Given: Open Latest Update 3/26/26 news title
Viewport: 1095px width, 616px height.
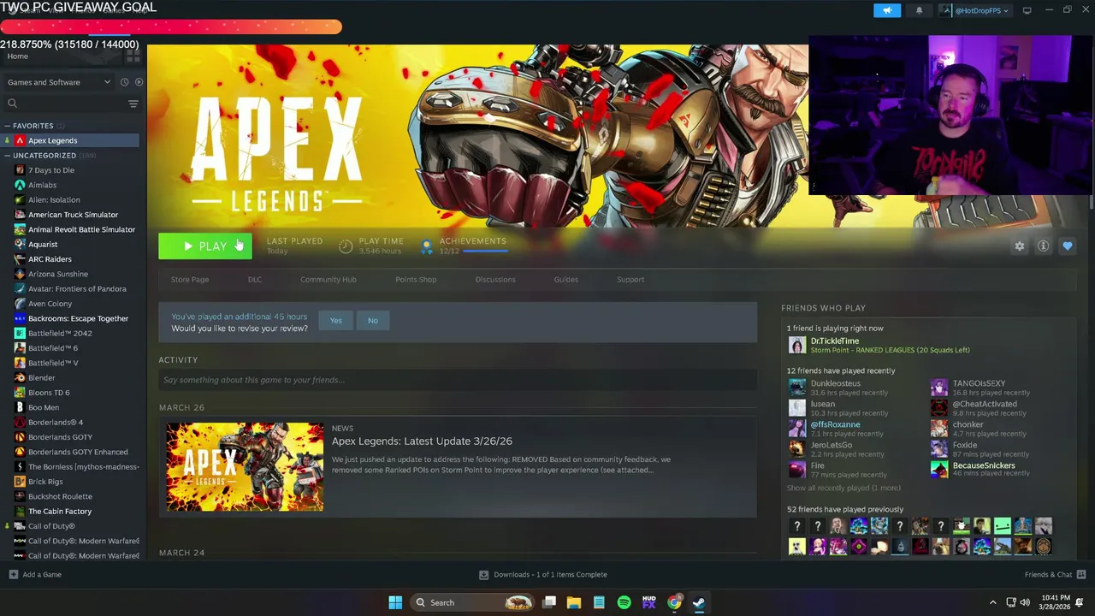Looking at the screenshot, I should pos(422,441).
